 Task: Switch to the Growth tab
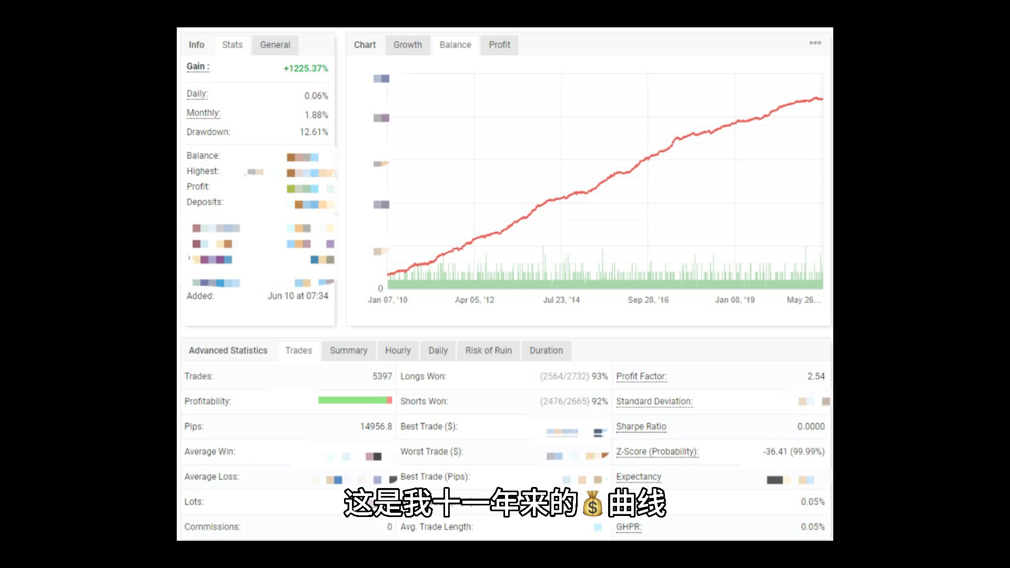point(408,44)
